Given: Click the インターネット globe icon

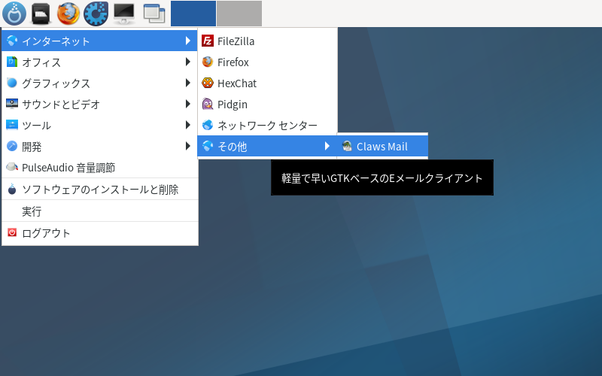Looking at the screenshot, I should tap(12, 41).
